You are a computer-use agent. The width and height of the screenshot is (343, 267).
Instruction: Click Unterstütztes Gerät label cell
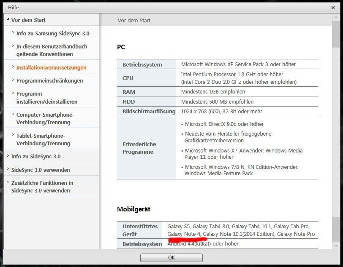[139, 230]
